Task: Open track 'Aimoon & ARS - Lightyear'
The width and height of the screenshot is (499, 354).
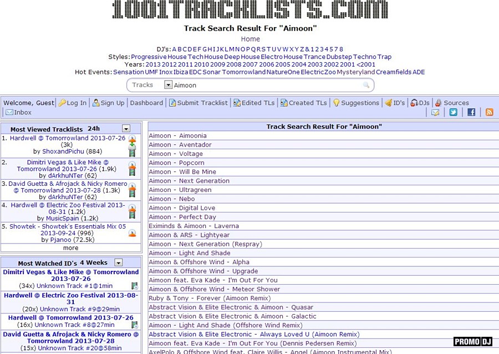Action: tap(189, 235)
